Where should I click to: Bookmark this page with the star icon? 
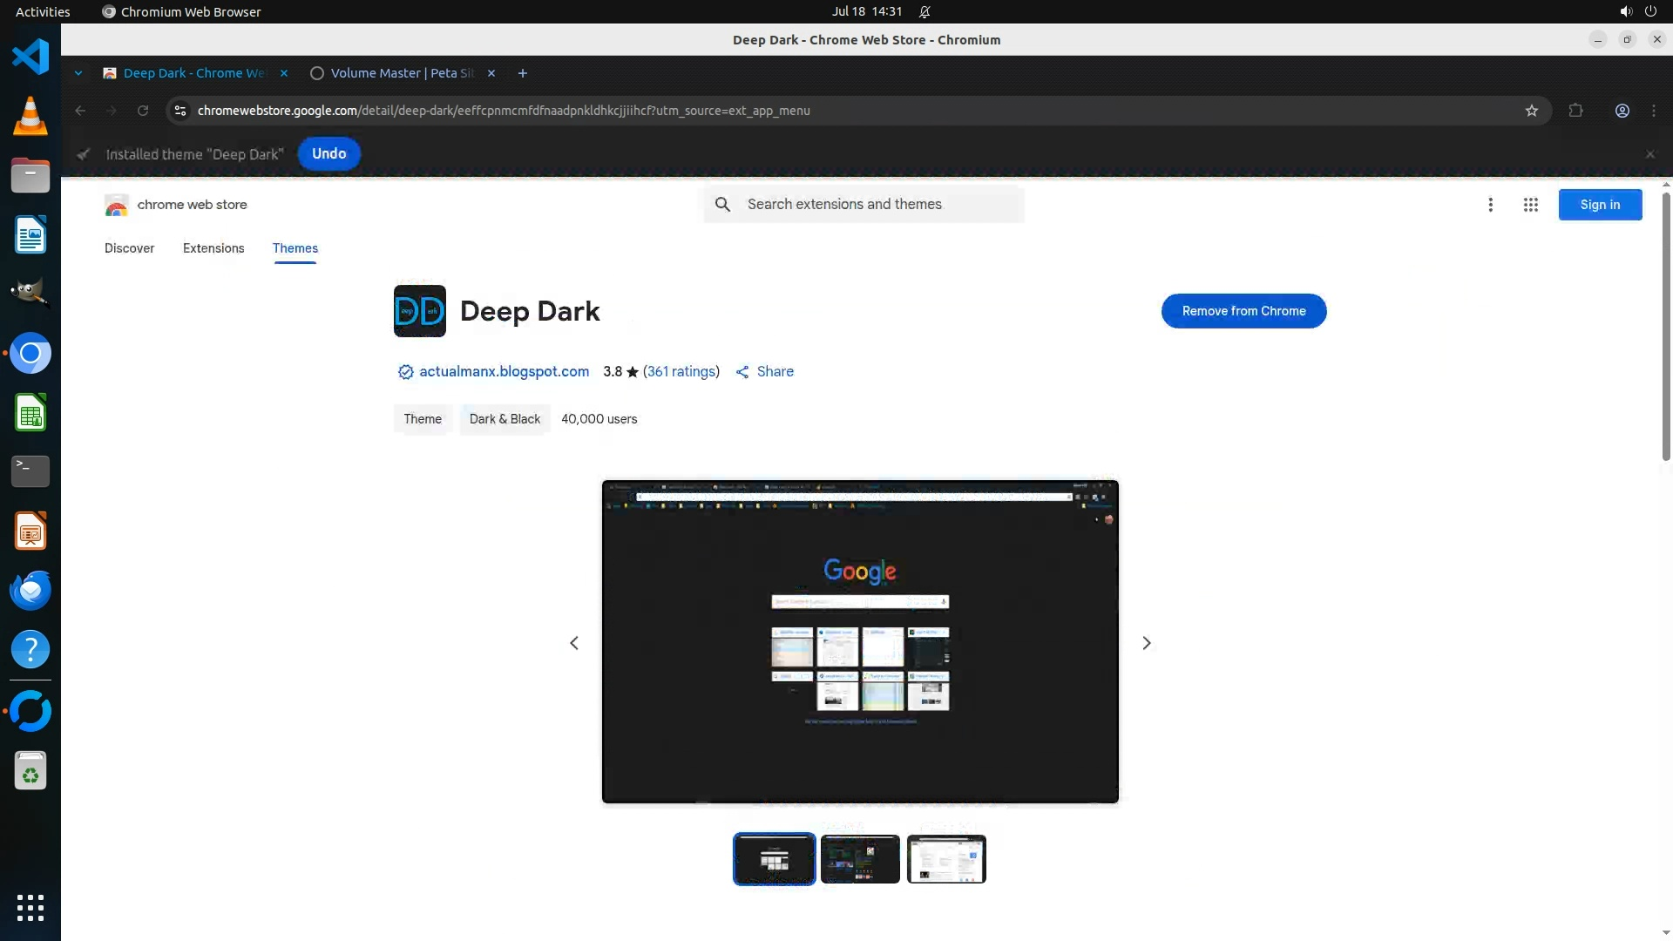coord(1531,111)
